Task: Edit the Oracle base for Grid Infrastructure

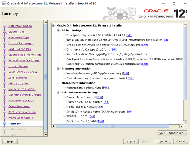Action: [x=145, y=45]
